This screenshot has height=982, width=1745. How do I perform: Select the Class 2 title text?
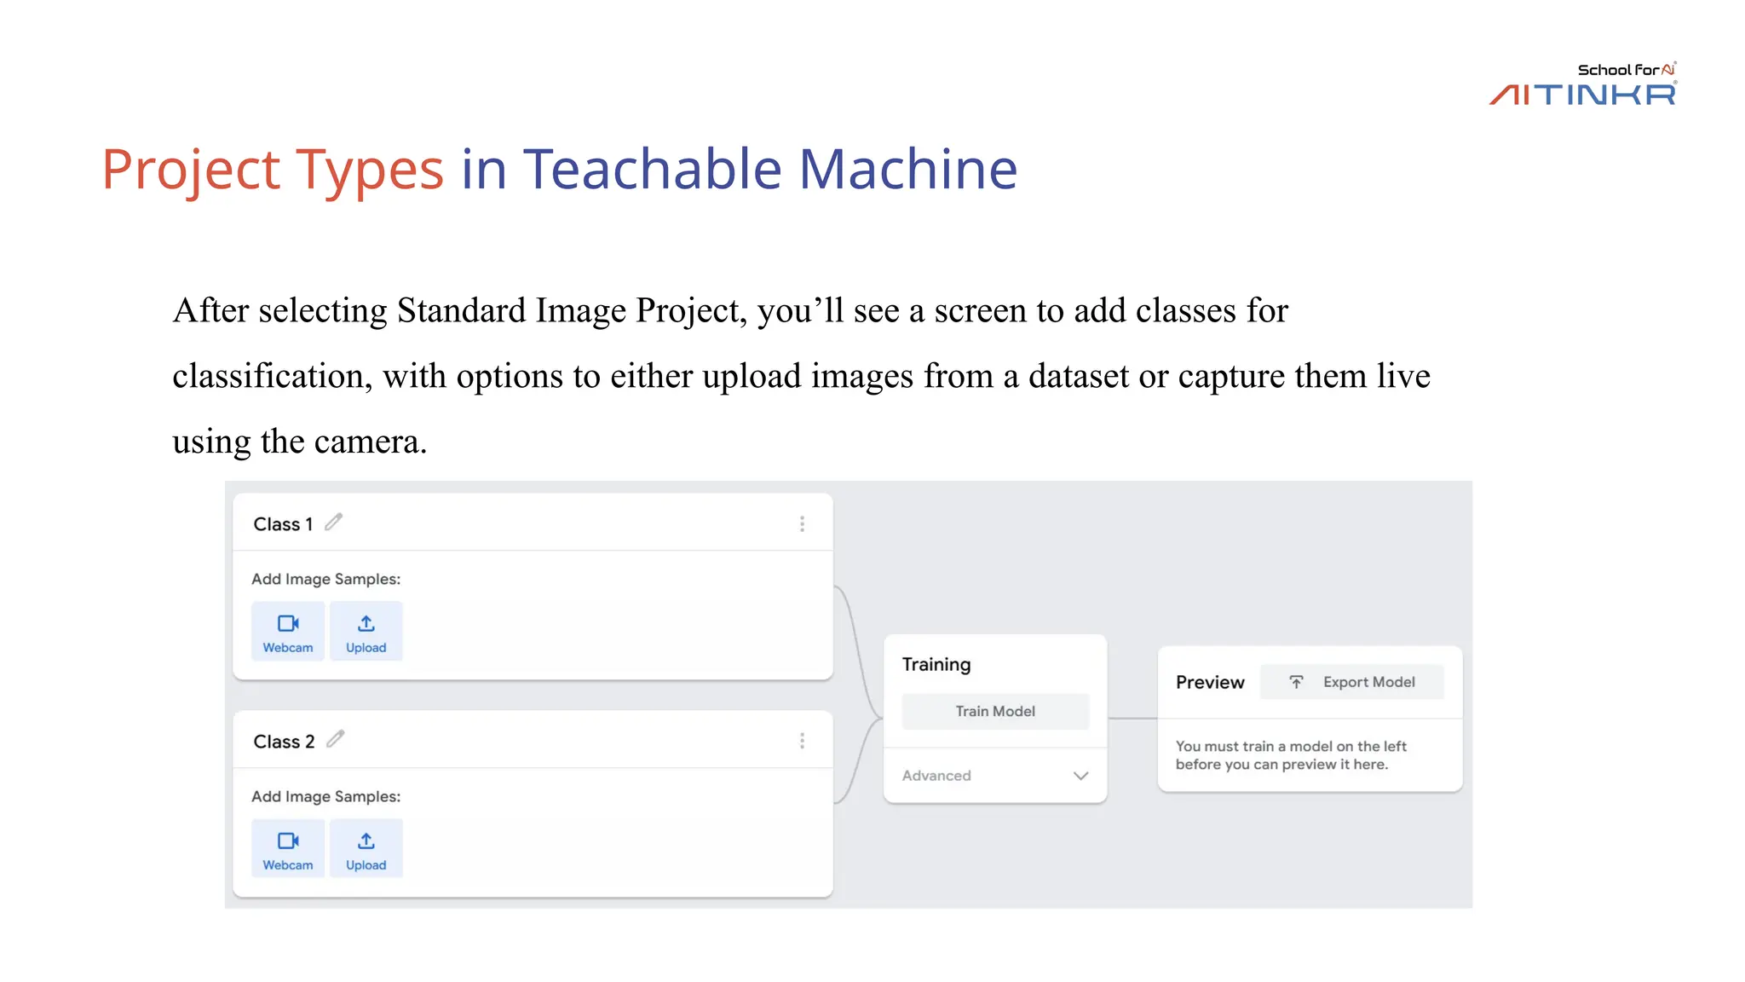(x=284, y=742)
